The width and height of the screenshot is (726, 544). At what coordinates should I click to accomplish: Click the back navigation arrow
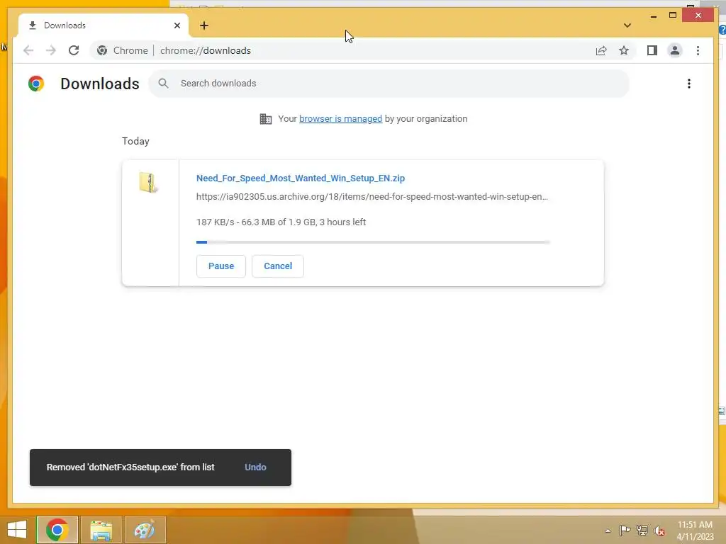coord(28,50)
